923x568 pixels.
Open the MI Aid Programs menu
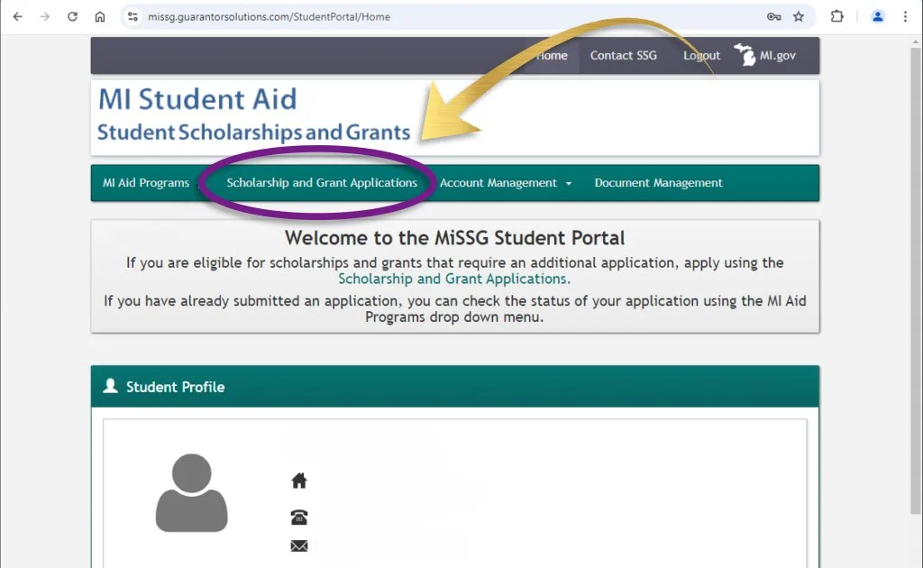[146, 183]
